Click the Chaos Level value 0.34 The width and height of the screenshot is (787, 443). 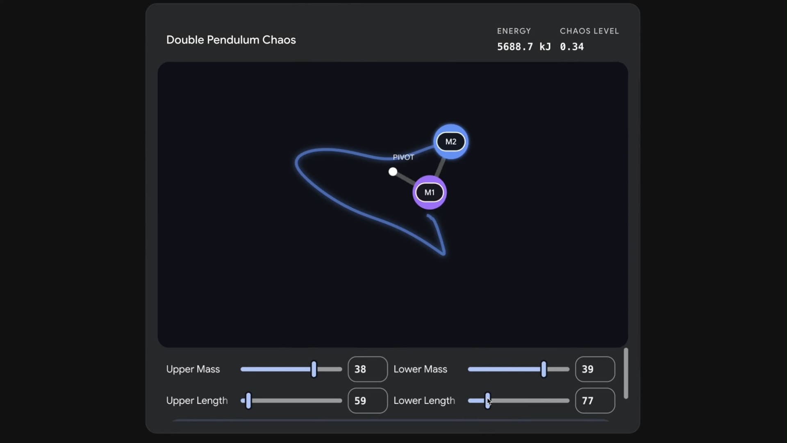571,47
